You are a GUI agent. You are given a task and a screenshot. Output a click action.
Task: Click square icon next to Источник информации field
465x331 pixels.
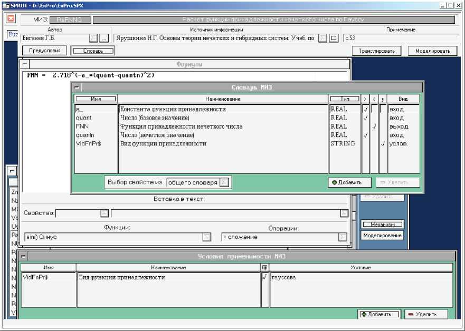(x=334, y=38)
